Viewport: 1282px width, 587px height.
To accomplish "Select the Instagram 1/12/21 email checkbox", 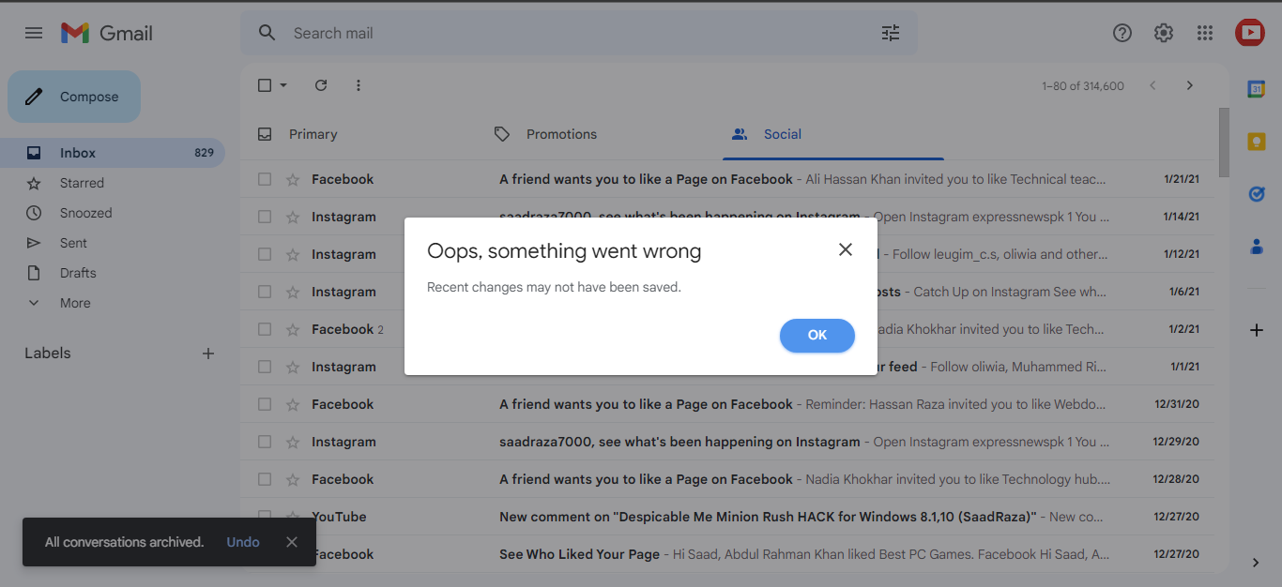I will click(265, 254).
